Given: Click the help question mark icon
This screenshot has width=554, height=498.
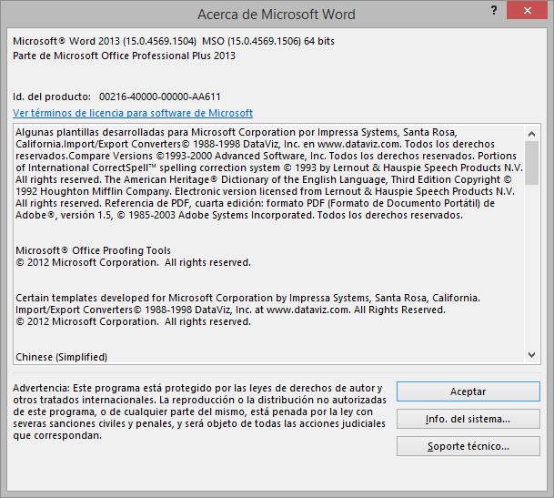Looking at the screenshot, I should [x=494, y=11].
